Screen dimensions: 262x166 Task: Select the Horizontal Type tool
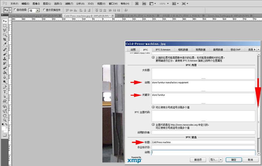tap(5, 92)
